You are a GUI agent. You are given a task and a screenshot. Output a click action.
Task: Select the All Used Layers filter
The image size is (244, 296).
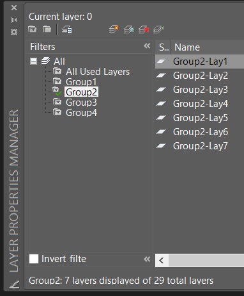(x=98, y=72)
